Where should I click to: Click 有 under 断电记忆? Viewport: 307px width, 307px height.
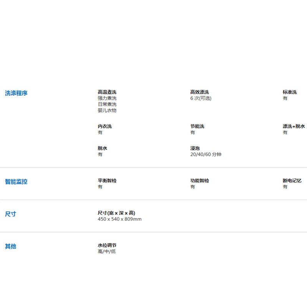coord(285,187)
